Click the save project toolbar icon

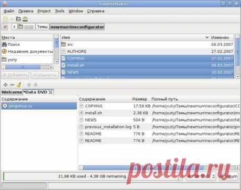25,19
